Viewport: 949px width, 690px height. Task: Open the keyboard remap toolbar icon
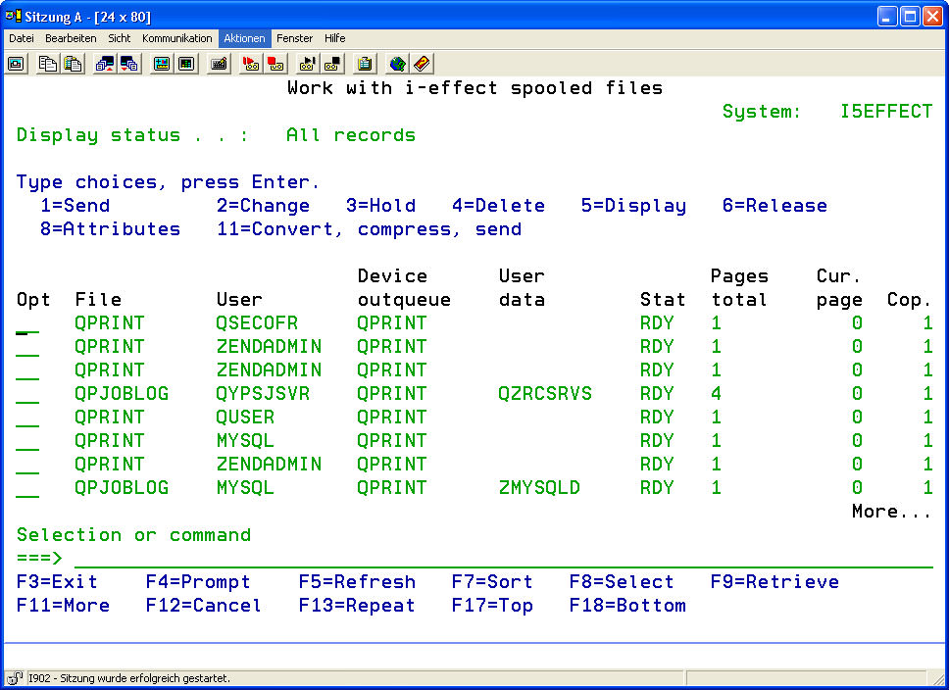[x=219, y=64]
